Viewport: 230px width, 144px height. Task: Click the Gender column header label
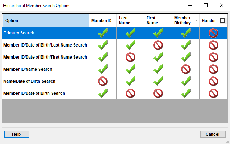(x=209, y=21)
